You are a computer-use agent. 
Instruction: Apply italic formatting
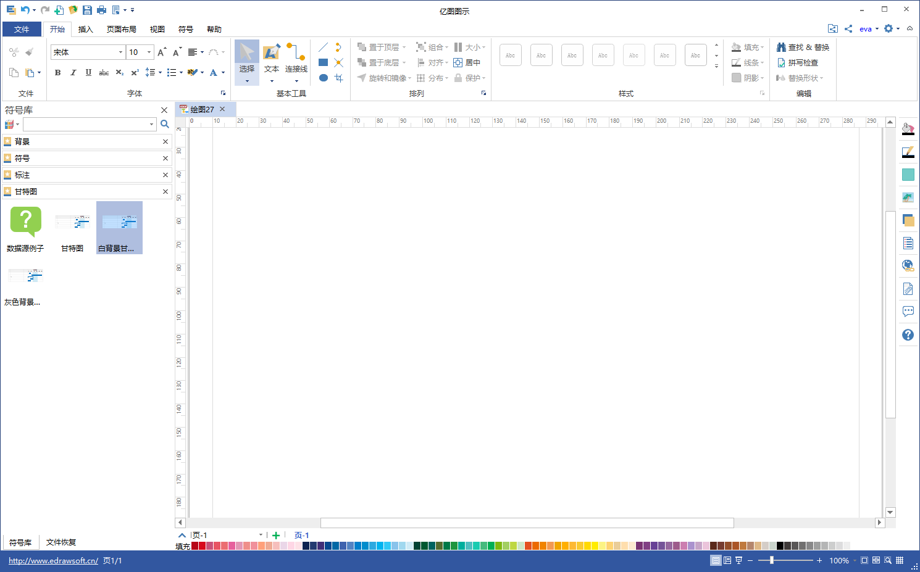(73, 72)
